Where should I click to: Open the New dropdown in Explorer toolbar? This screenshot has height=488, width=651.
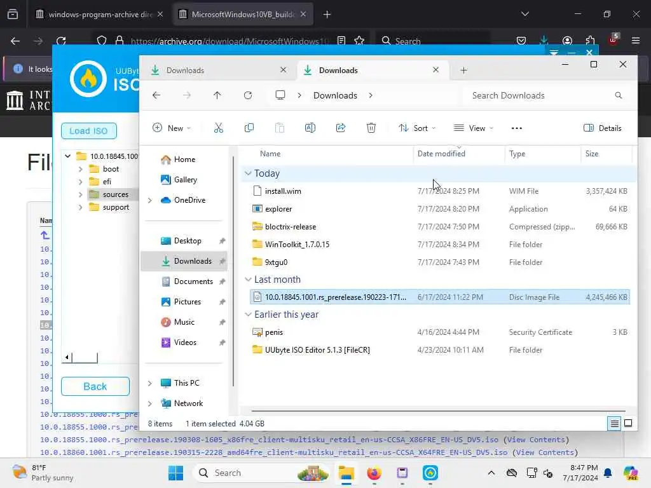(172, 128)
